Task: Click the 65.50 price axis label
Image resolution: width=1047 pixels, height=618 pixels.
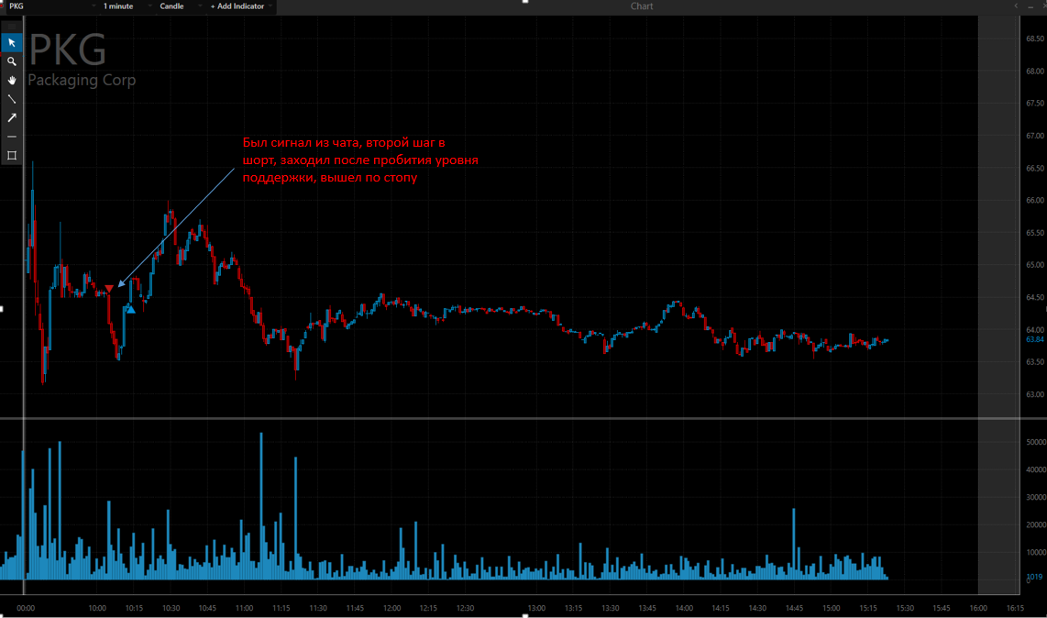Action: (x=1034, y=233)
